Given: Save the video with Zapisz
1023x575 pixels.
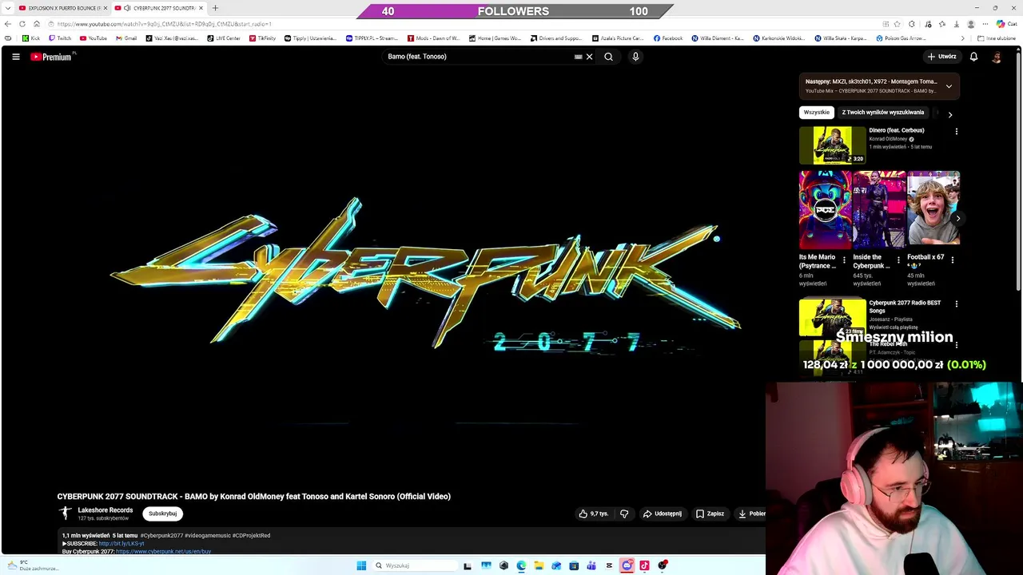Looking at the screenshot, I should click(710, 514).
